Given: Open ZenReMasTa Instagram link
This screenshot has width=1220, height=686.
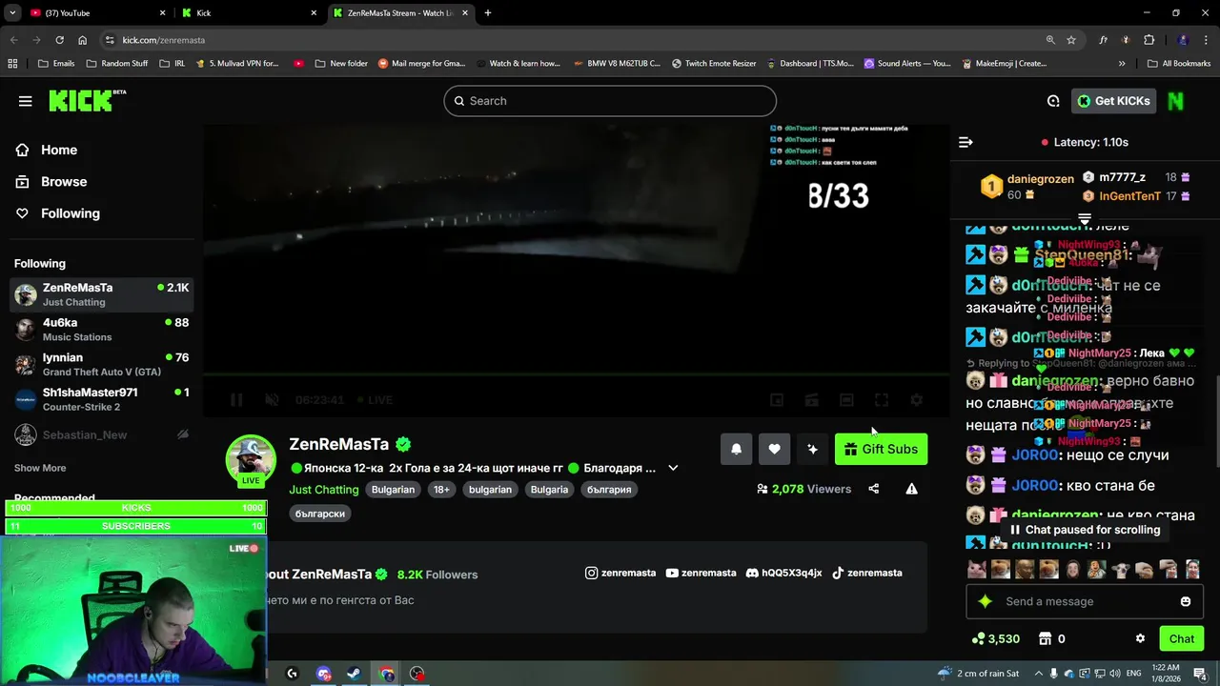Looking at the screenshot, I should [x=620, y=573].
